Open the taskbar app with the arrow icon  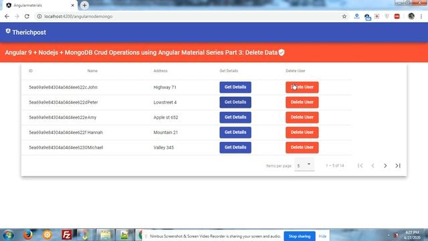[x=86, y=235]
